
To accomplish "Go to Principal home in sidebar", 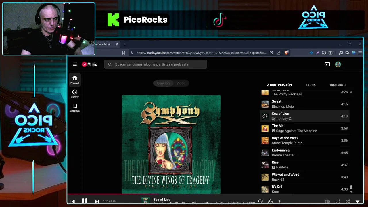I will 75,80.
